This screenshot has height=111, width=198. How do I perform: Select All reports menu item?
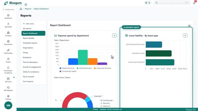pos(33,28)
